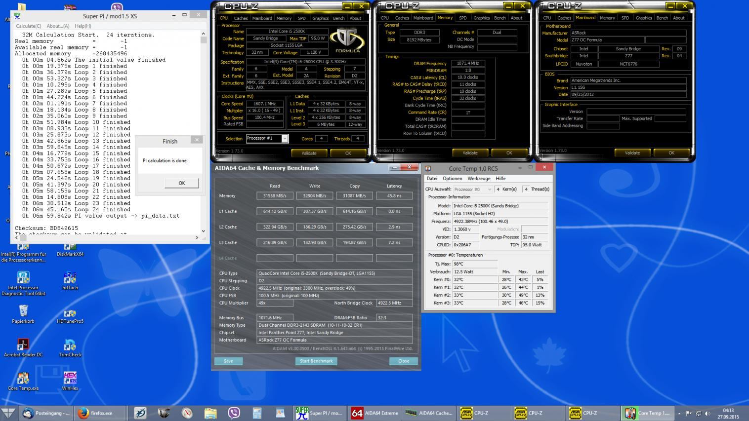Open the File Explorer folder taskbar icon

point(210,413)
